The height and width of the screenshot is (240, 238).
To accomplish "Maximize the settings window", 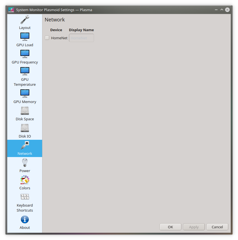I will click(x=222, y=10).
